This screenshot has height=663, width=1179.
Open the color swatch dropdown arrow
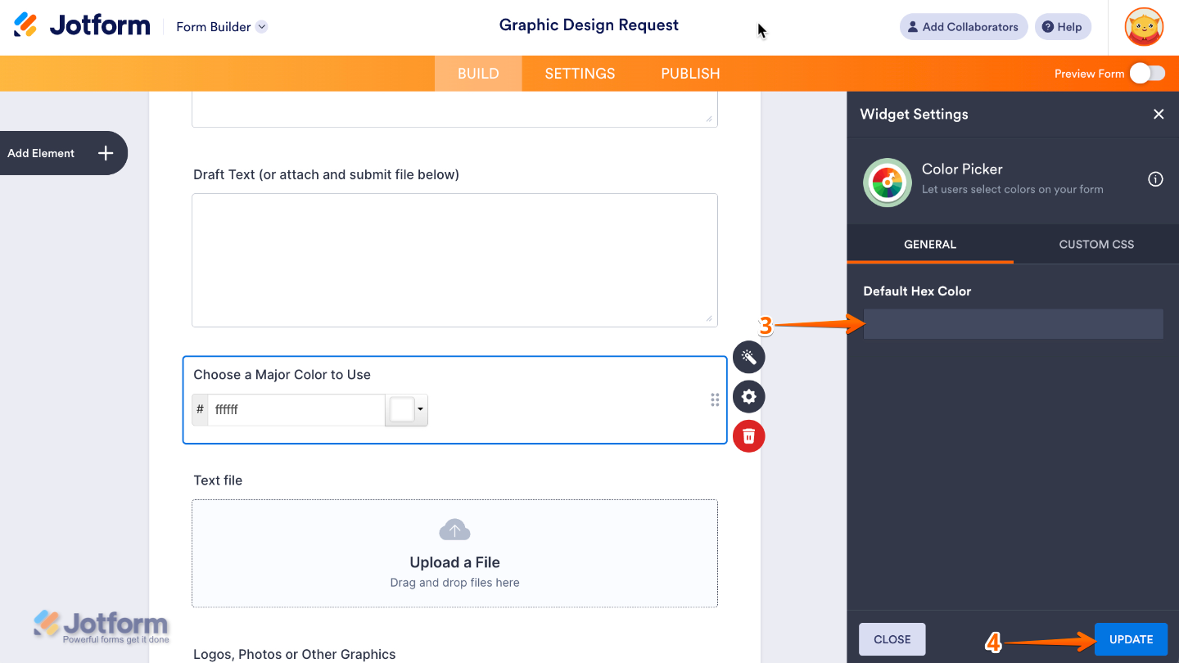pos(421,409)
